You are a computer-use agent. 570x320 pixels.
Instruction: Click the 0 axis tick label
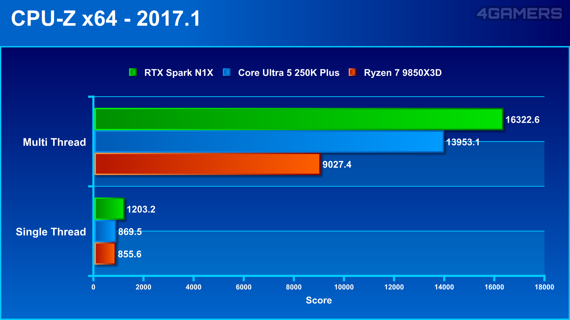coord(93,287)
